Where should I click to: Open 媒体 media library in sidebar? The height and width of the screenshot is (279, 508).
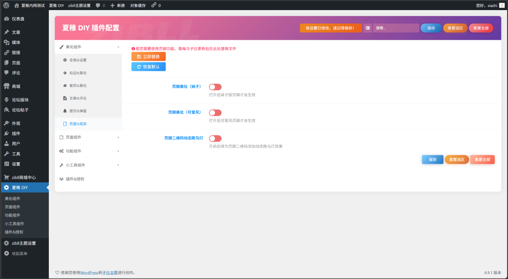[x=16, y=42]
